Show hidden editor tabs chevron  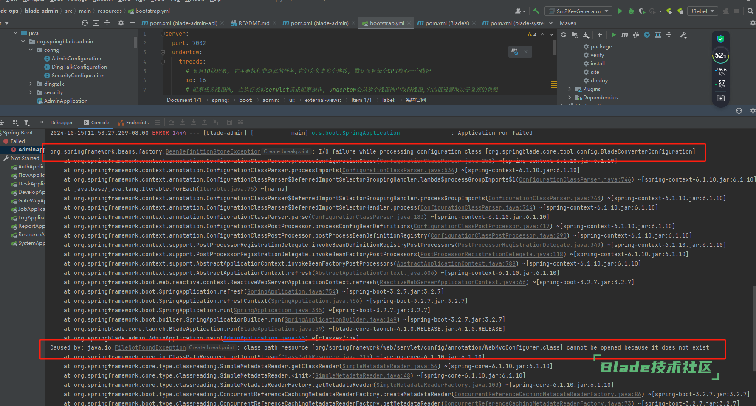551,23
